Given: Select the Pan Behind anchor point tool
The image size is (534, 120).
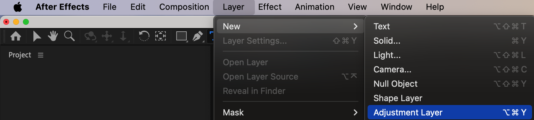Looking at the screenshot, I should point(161,36).
